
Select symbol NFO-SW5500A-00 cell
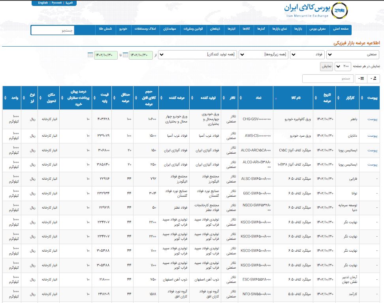(256, 294)
